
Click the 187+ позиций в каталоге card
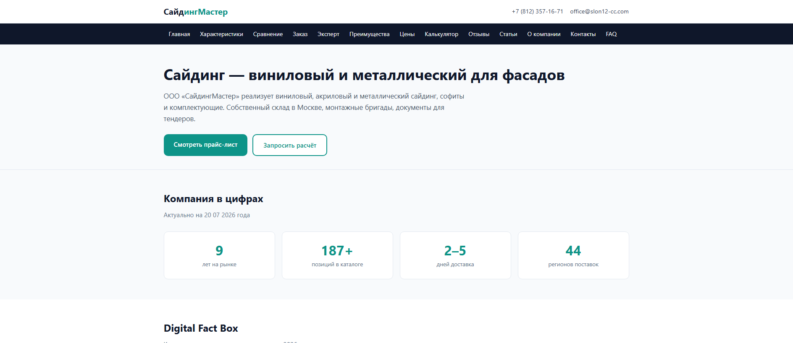[x=337, y=255]
